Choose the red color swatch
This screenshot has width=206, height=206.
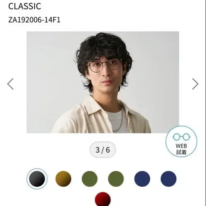pyautogui.click(x=103, y=199)
